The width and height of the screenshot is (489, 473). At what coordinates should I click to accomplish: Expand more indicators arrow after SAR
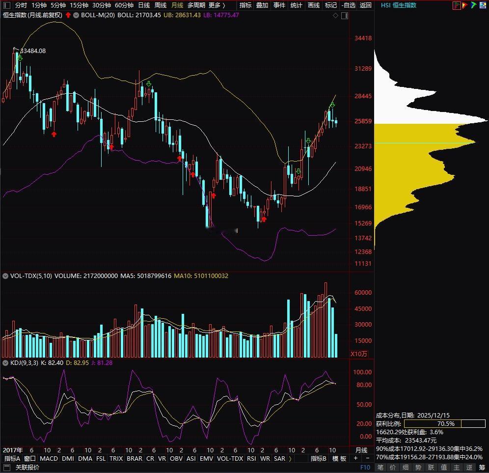(290, 459)
